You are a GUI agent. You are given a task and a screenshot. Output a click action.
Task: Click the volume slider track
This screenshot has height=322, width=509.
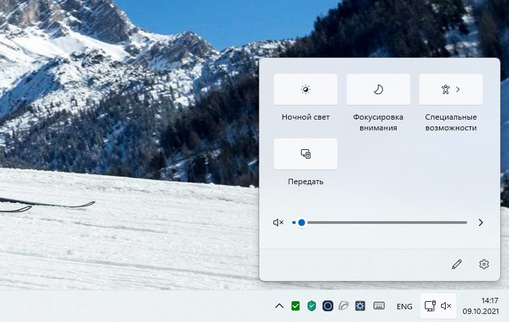(380, 223)
